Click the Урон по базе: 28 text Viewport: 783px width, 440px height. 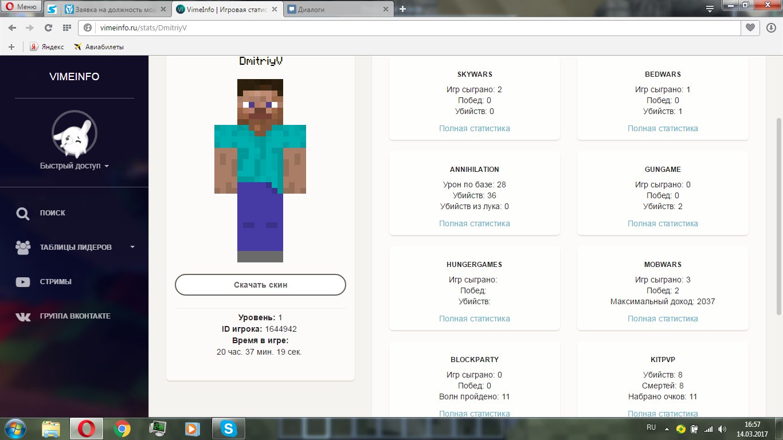pos(475,184)
